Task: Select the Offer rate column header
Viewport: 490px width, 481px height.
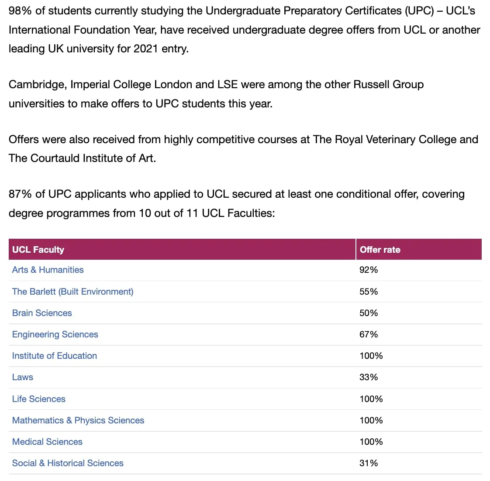Action: point(419,250)
